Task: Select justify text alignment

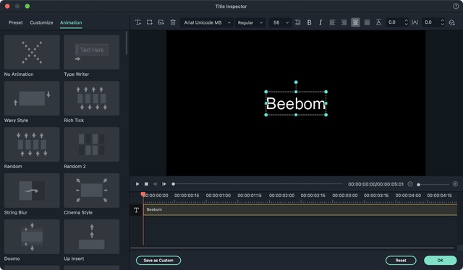Action: (367, 22)
